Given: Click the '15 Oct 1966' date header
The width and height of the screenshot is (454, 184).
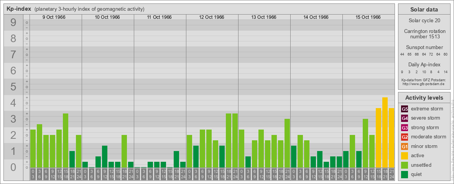Looking at the screenshot, I should point(368,17).
